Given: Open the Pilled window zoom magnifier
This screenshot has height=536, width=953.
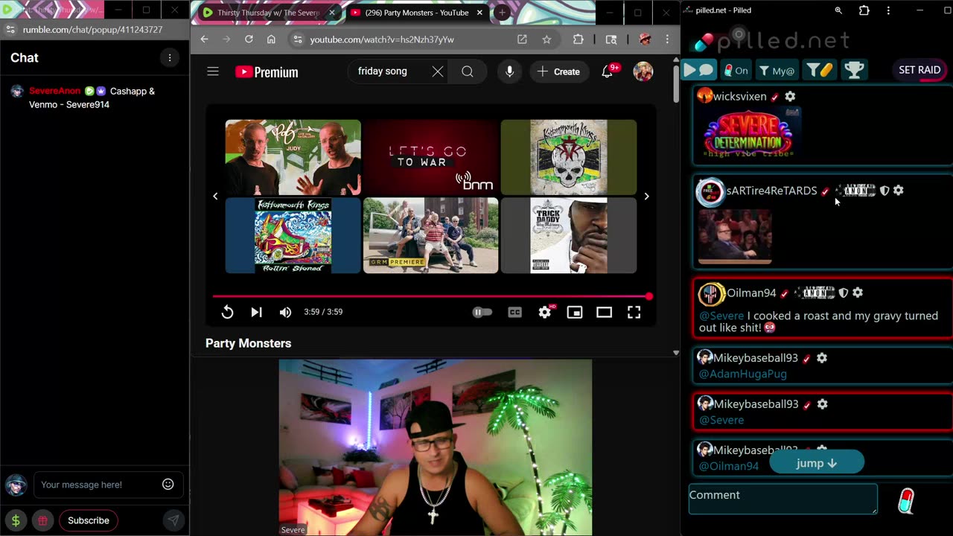Looking at the screenshot, I should tap(838, 10).
